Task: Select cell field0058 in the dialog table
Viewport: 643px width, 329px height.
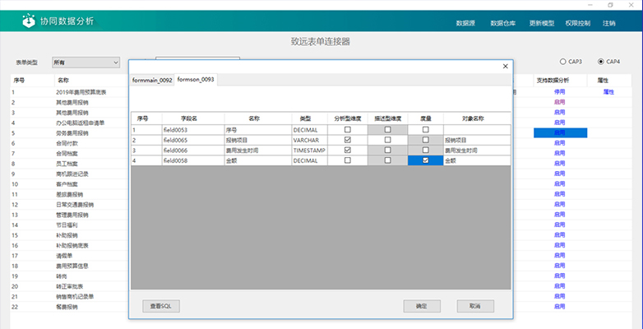Action: click(193, 160)
